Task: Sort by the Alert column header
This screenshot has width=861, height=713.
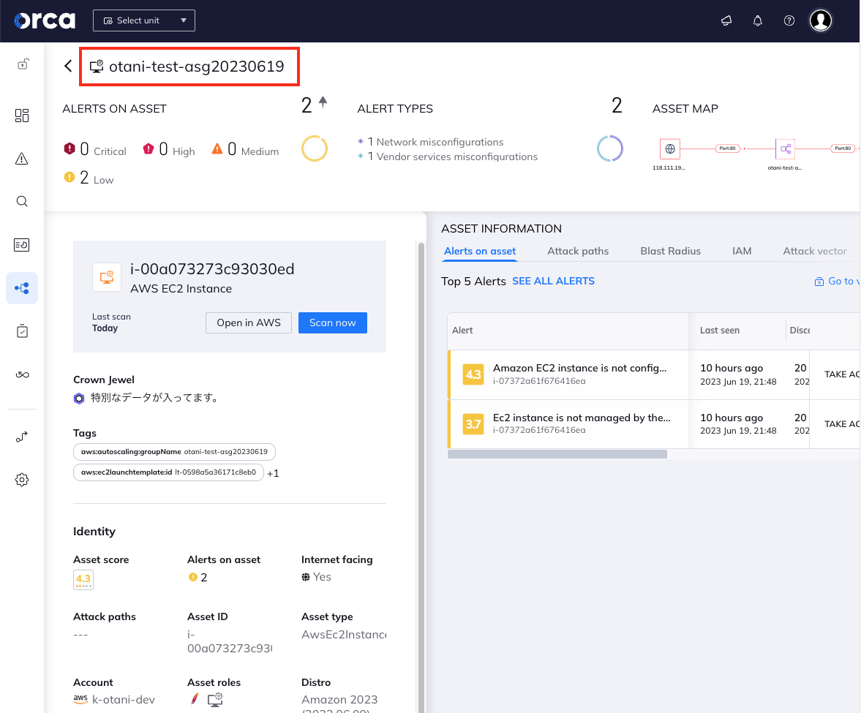Action: [462, 331]
